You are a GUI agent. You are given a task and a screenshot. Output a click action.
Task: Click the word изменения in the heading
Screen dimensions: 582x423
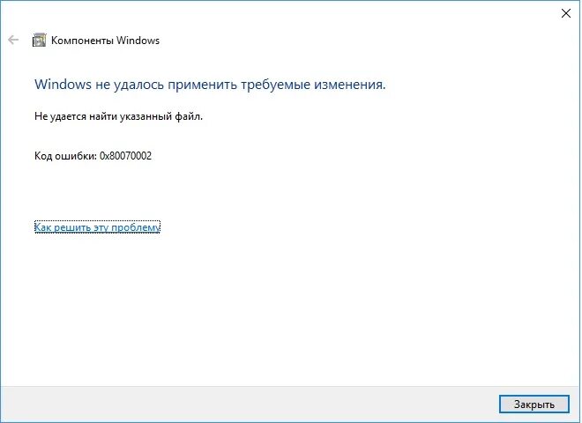click(x=350, y=85)
